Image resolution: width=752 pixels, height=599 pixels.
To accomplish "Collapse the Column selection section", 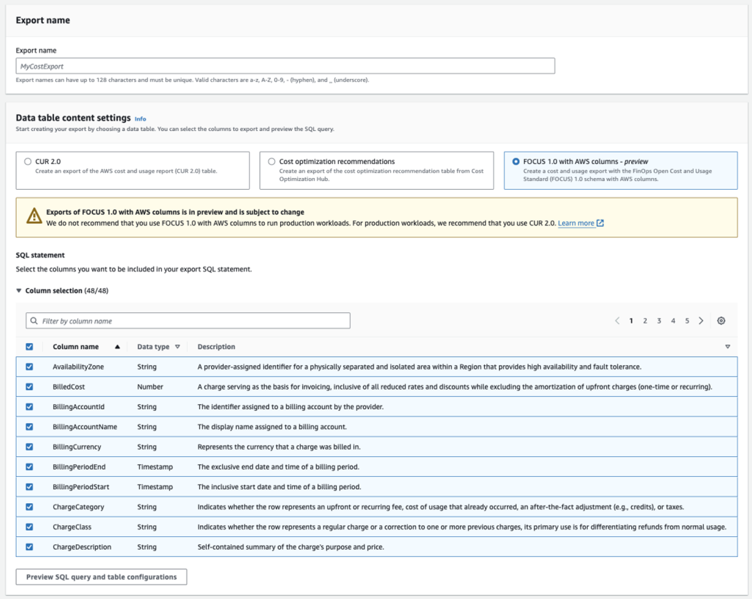I will [19, 291].
